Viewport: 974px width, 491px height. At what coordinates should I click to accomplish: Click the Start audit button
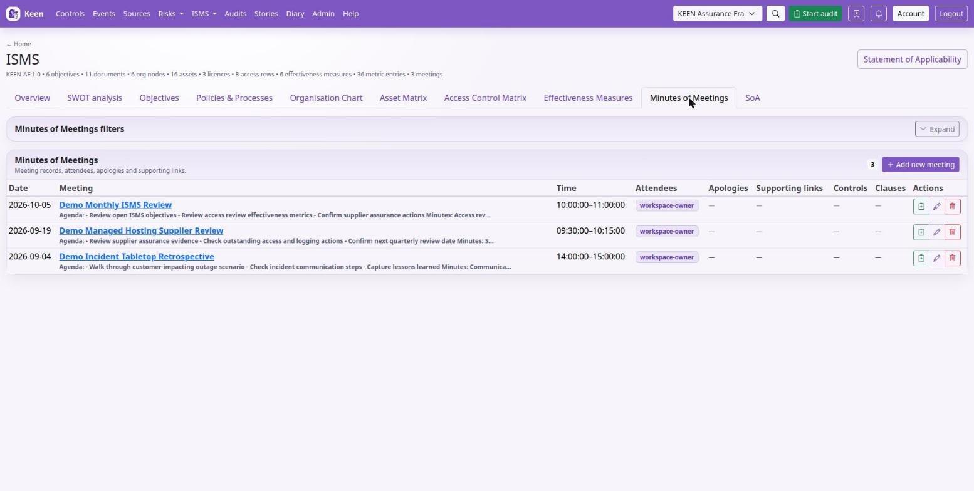tap(815, 14)
